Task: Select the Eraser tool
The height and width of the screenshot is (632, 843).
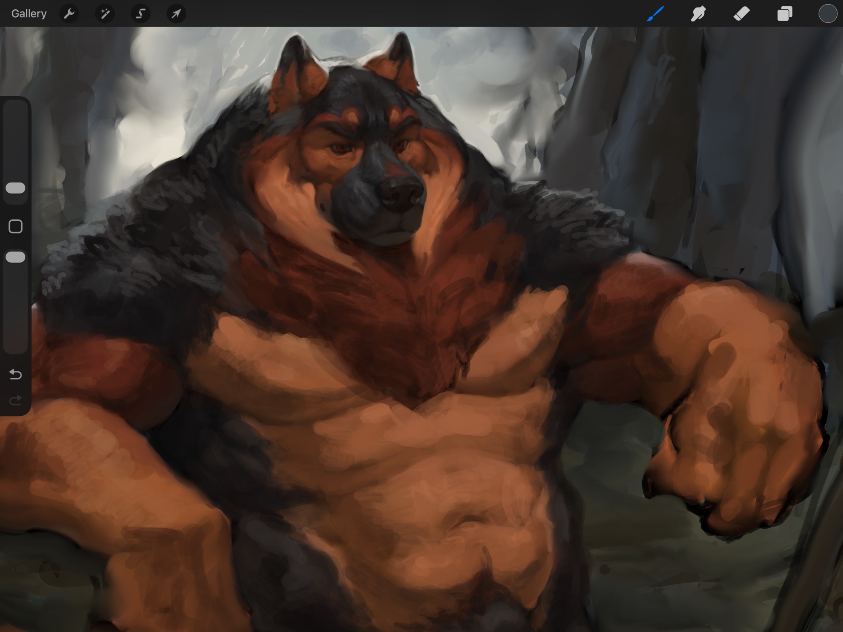Action: tap(741, 13)
